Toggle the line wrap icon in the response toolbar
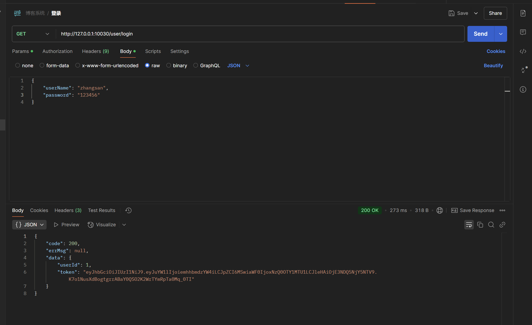This screenshot has height=325, width=532. [x=469, y=225]
